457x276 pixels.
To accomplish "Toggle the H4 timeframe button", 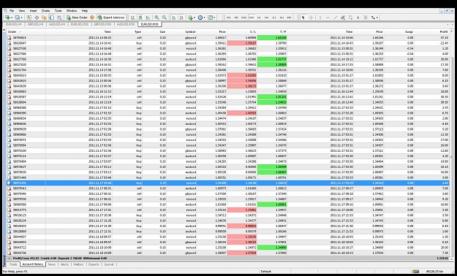I will tap(266, 18).
